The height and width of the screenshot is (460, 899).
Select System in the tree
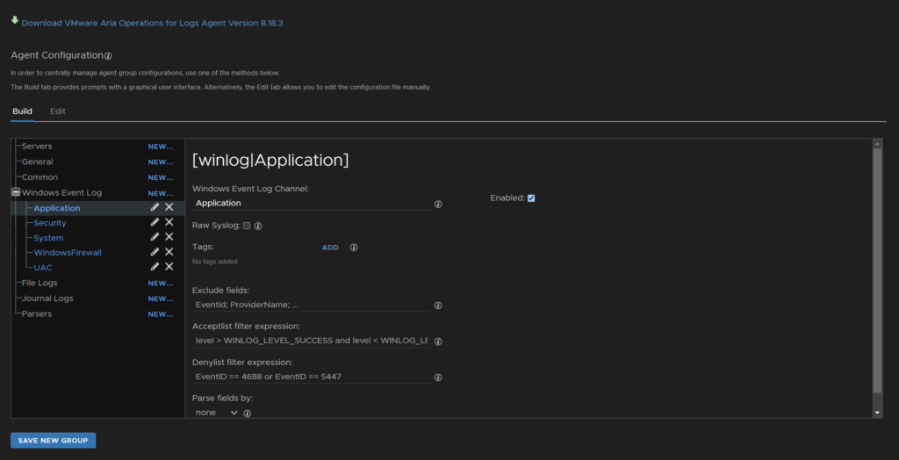(x=49, y=238)
